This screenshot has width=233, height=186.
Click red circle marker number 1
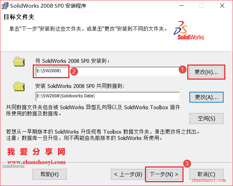pyautogui.click(x=183, y=69)
